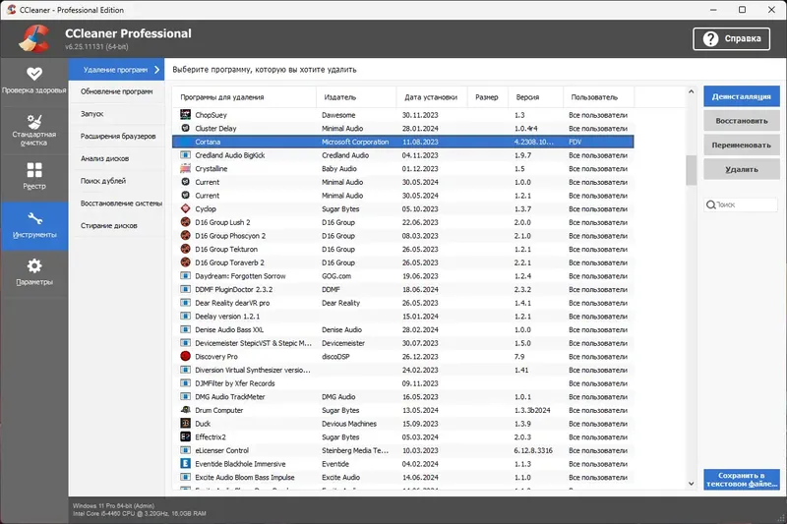The width and height of the screenshot is (787, 524).
Task: Click the magnifier icon in the search box
Action: point(711,205)
